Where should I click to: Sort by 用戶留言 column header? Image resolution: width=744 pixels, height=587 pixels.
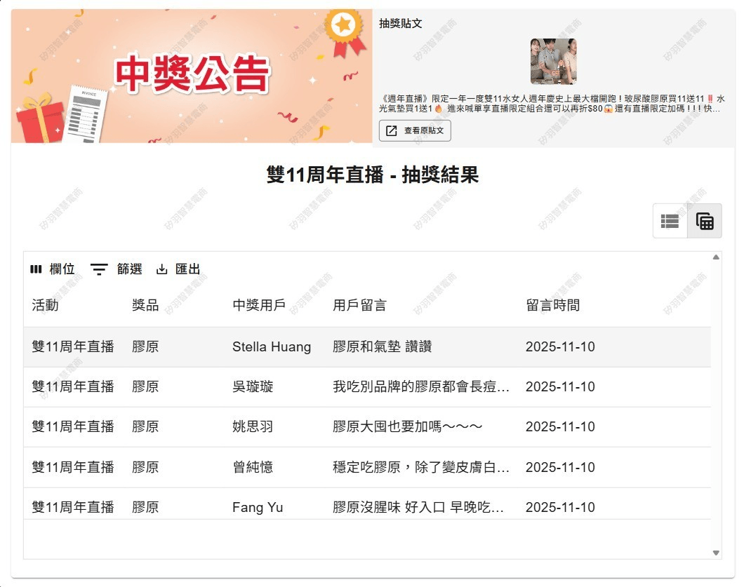click(x=359, y=305)
